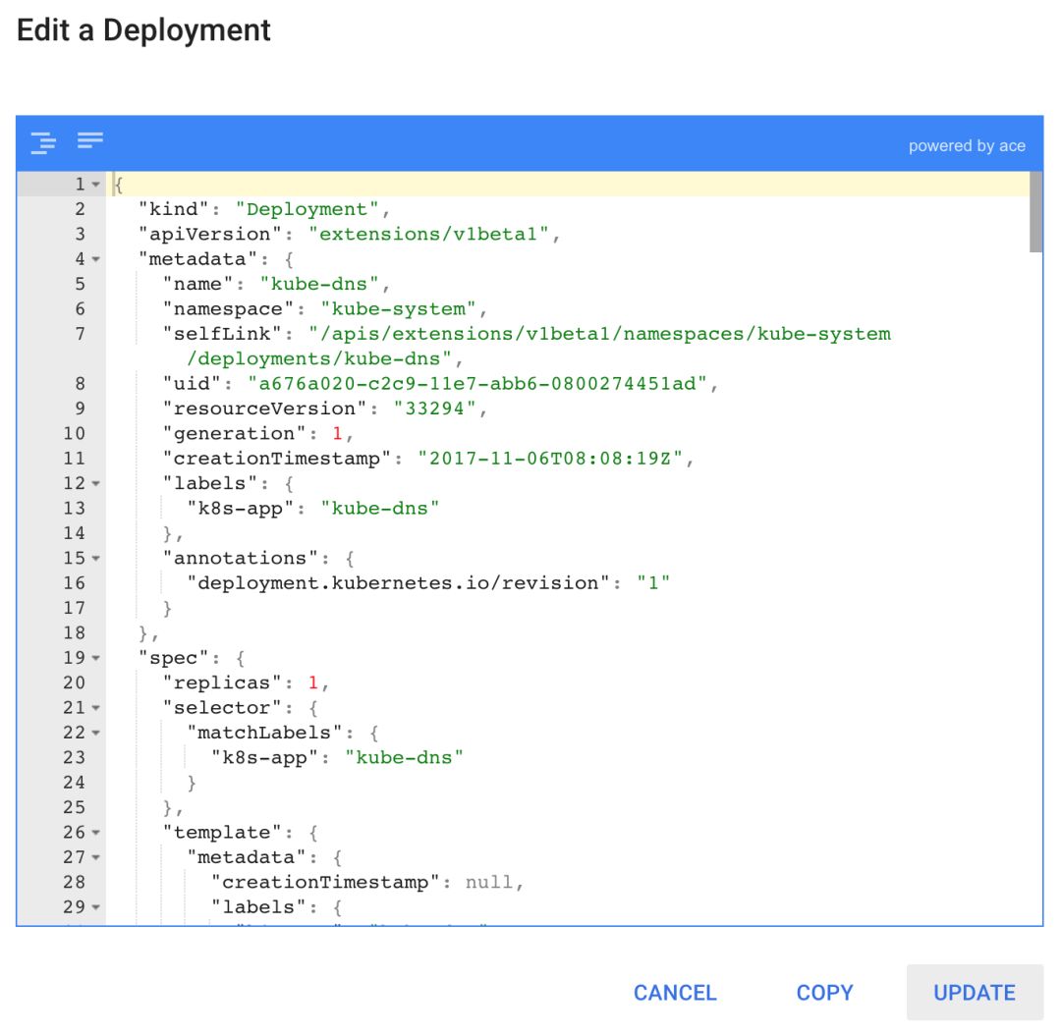
Task: Cancel editing the deployment
Action: coord(675,992)
